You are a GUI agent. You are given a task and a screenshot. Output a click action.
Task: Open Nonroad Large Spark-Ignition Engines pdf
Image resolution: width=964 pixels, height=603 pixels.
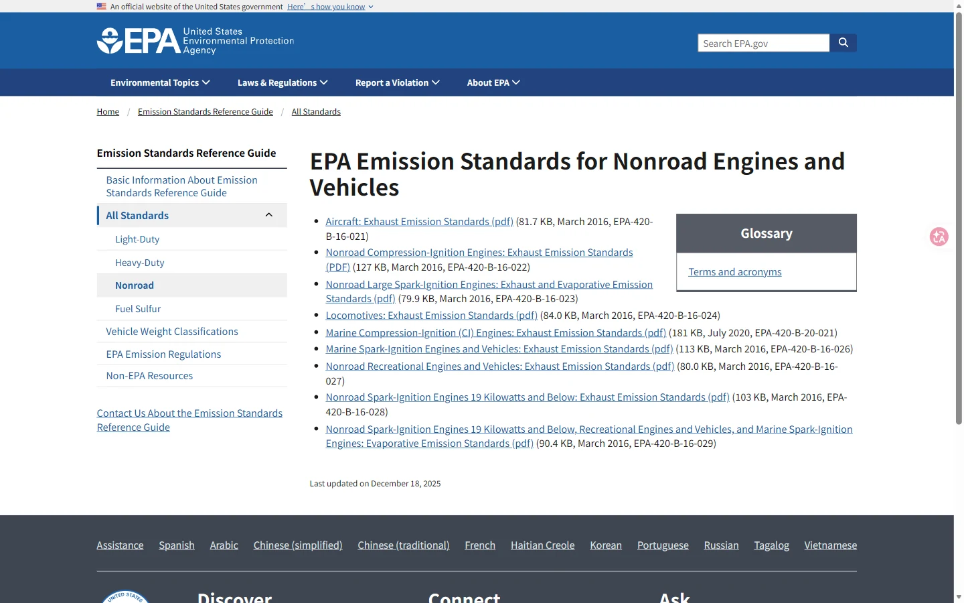tap(489, 291)
